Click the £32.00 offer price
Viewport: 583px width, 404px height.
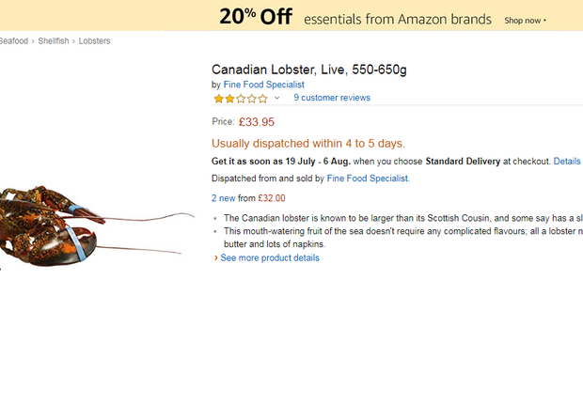click(x=272, y=198)
